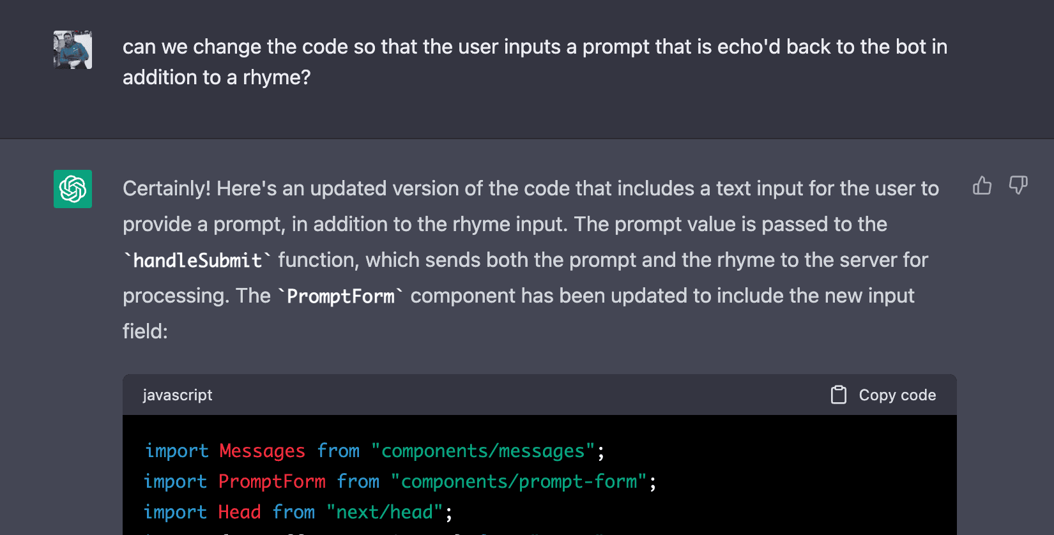Click the red Head identifier in code

coord(240,512)
